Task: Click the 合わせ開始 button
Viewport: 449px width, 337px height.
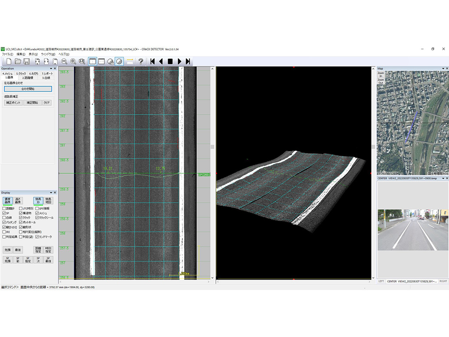Action: tap(28, 89)
